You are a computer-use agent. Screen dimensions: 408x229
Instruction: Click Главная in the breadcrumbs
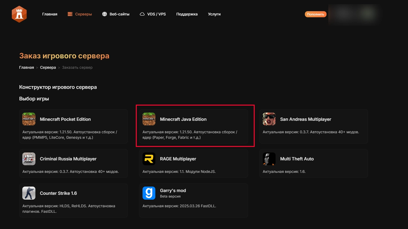[26, 67]
